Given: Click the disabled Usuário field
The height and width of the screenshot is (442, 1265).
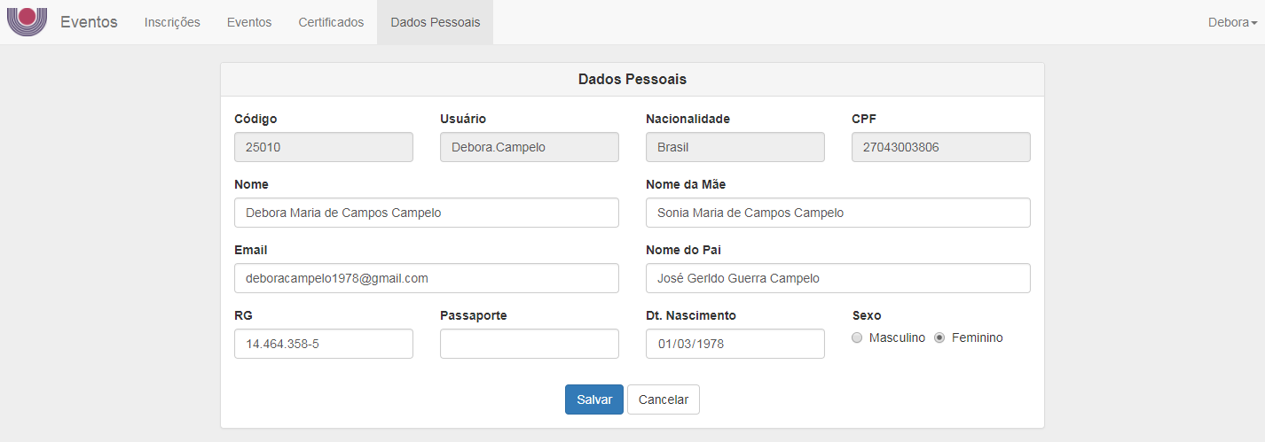Looking at the screenshot, I should 530,147.
